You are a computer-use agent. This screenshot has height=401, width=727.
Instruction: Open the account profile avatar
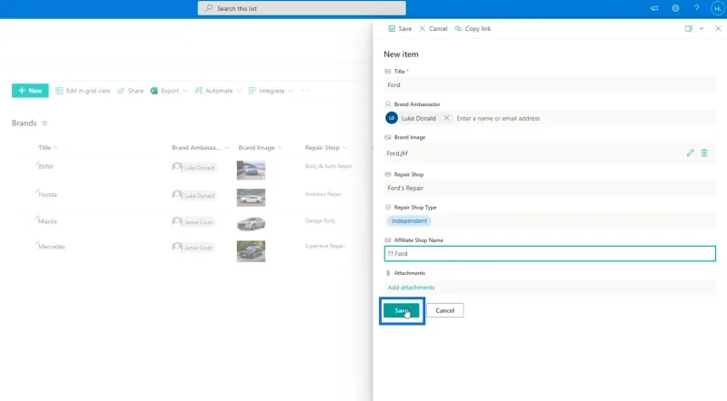click(x=717, y=8)
